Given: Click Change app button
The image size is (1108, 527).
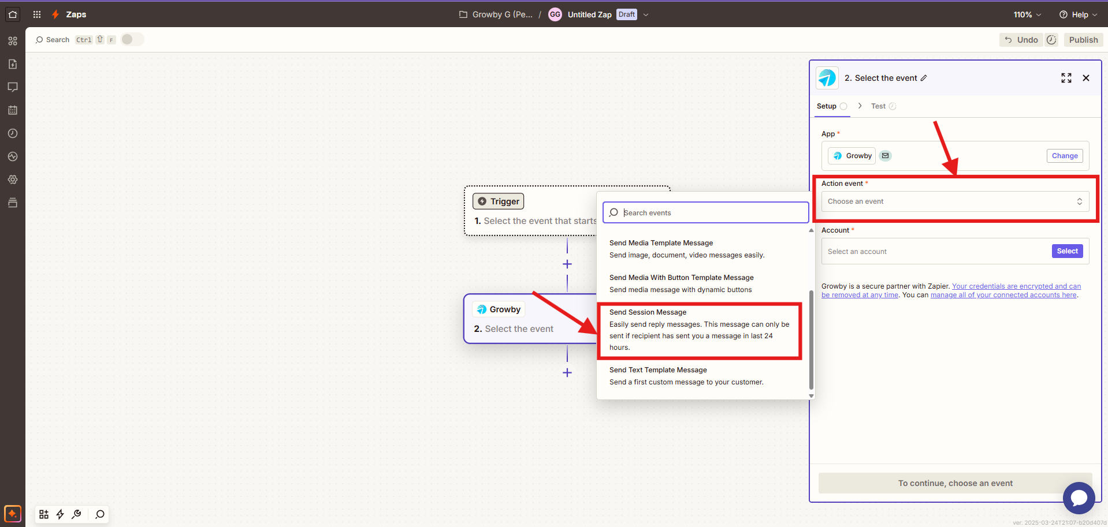Looking at the screenshot, I should pos(1065,156).
